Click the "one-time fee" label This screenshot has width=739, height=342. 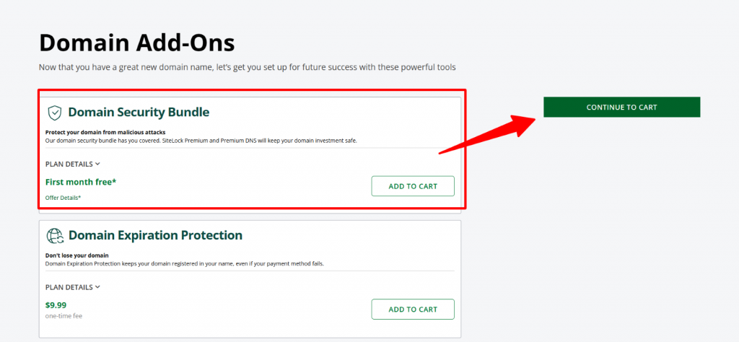65,315
